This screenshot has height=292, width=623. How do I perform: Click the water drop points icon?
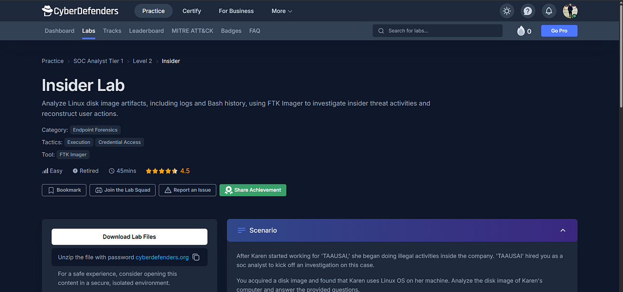(x=521, y=31)
